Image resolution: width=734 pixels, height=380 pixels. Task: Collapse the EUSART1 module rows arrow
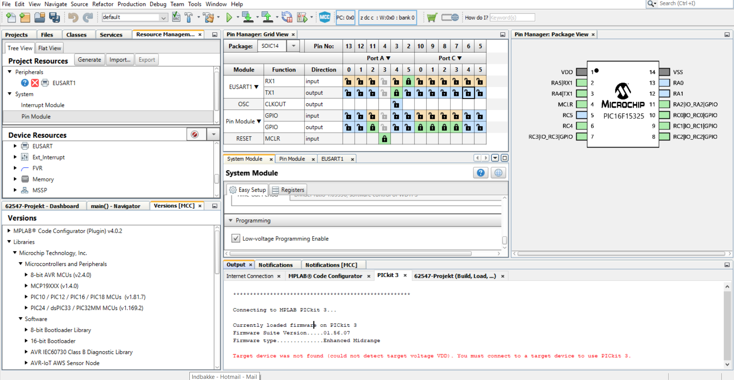coord(256,87)
